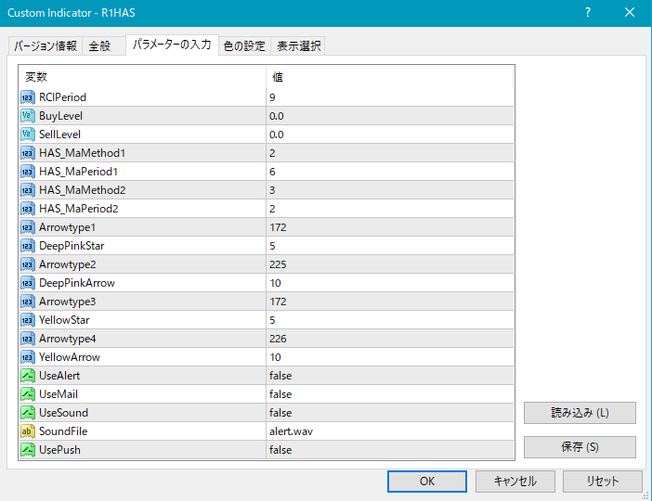Click the double-type icon beside SellLevel
This screenshot has height=501, width=652.
point(28,135)
